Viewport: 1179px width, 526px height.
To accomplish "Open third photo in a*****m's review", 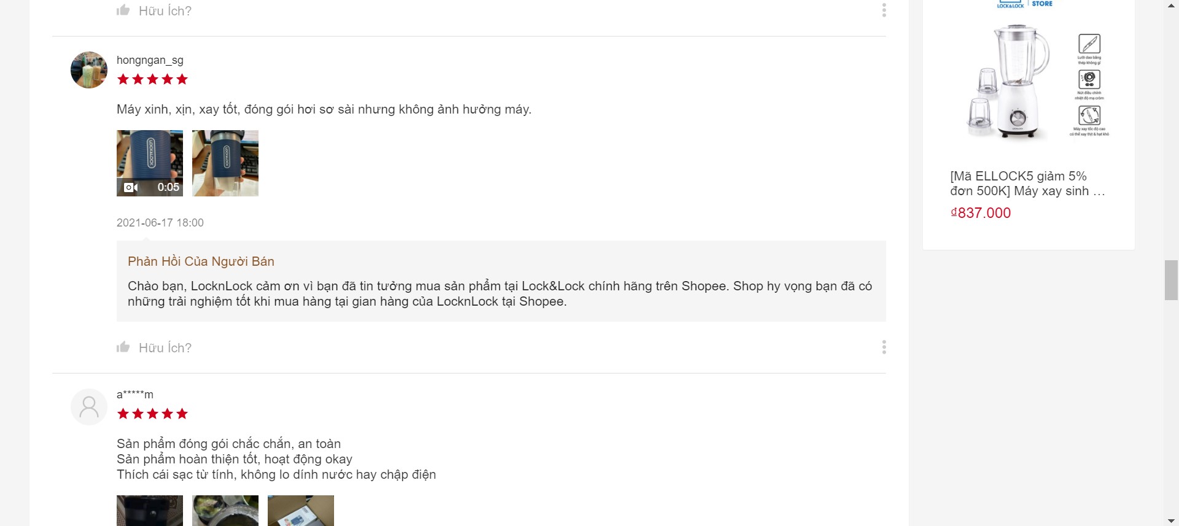I will pos(301,511).
